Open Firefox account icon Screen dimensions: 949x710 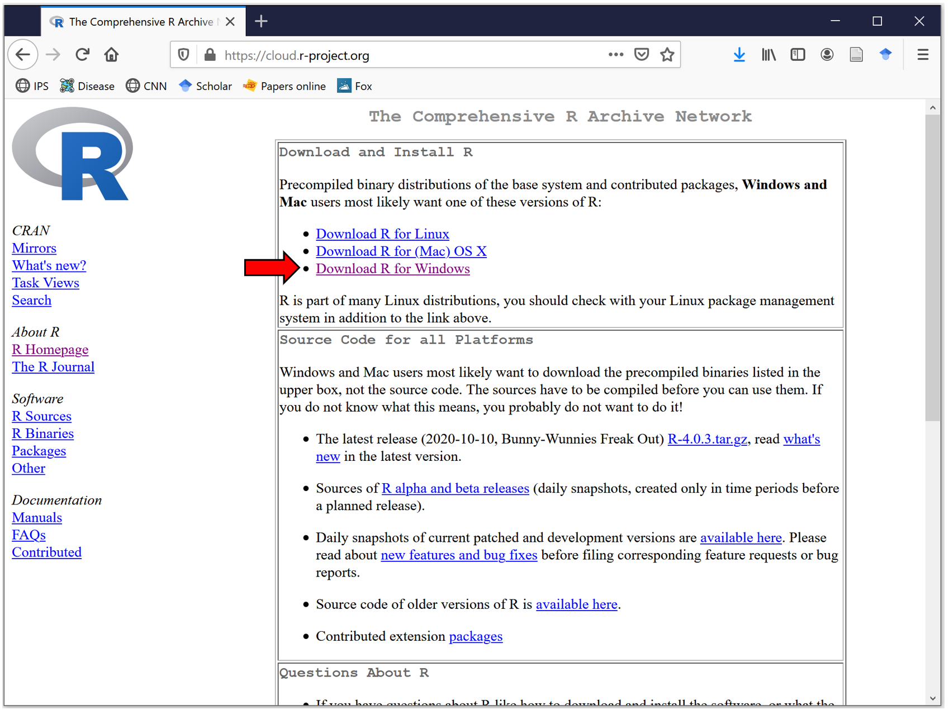click(x=827, y=55)
